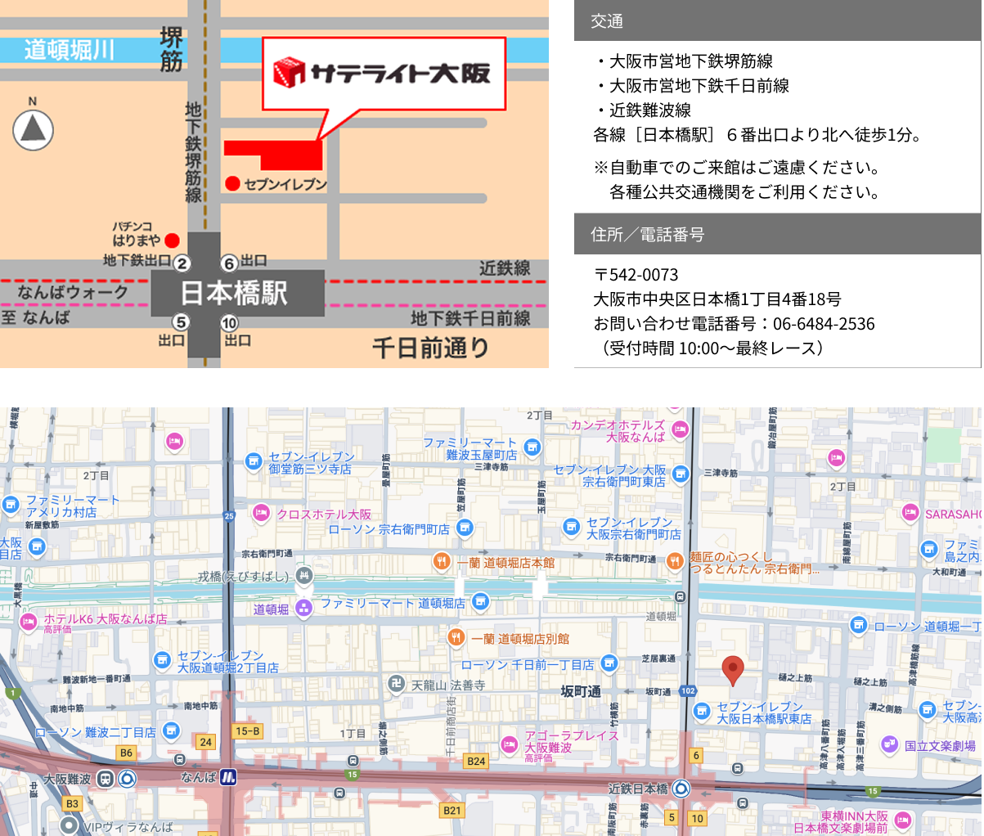Select the purple 道頓堀 attraction icon
This screenshot has width=984, height=836.
pyautogui.click(x=304, y=608)
